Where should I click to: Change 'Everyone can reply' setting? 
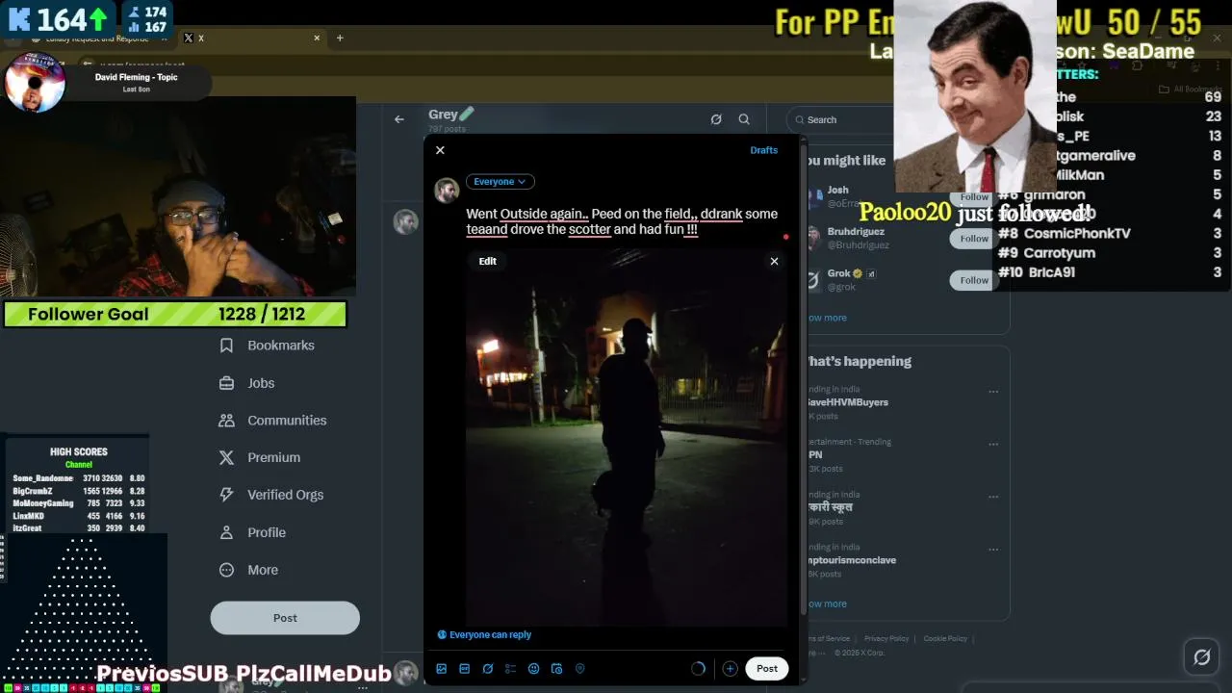(484, 635)
